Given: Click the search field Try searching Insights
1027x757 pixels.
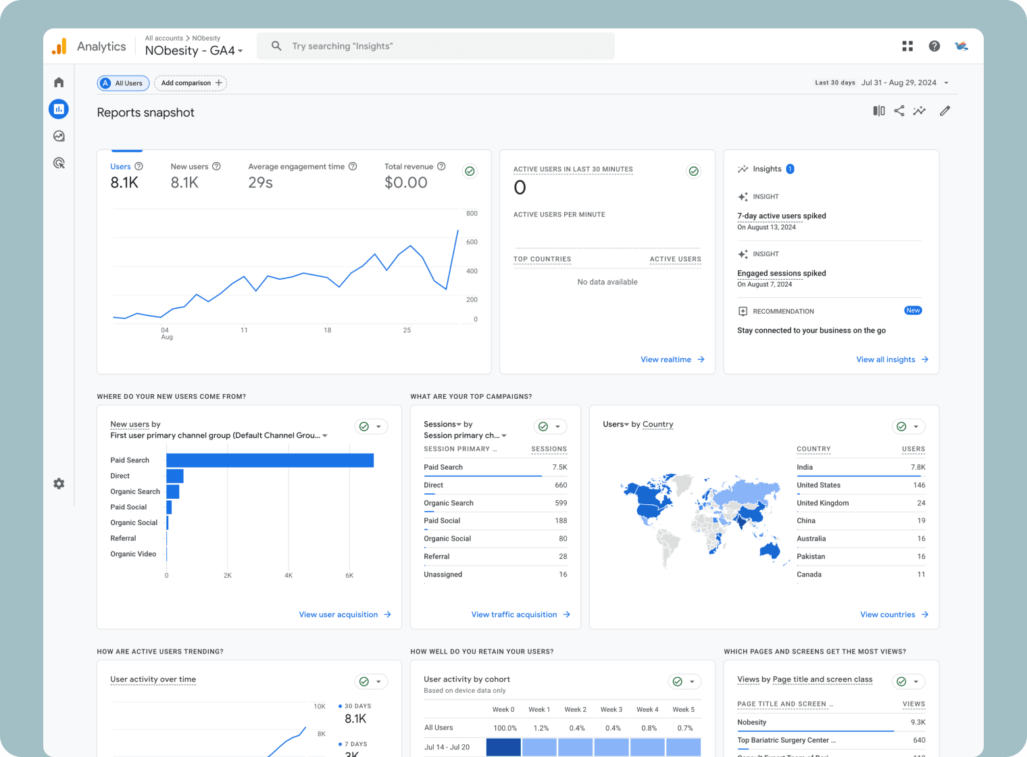Looking at the screenshot, I should click(x=436, y=46).
